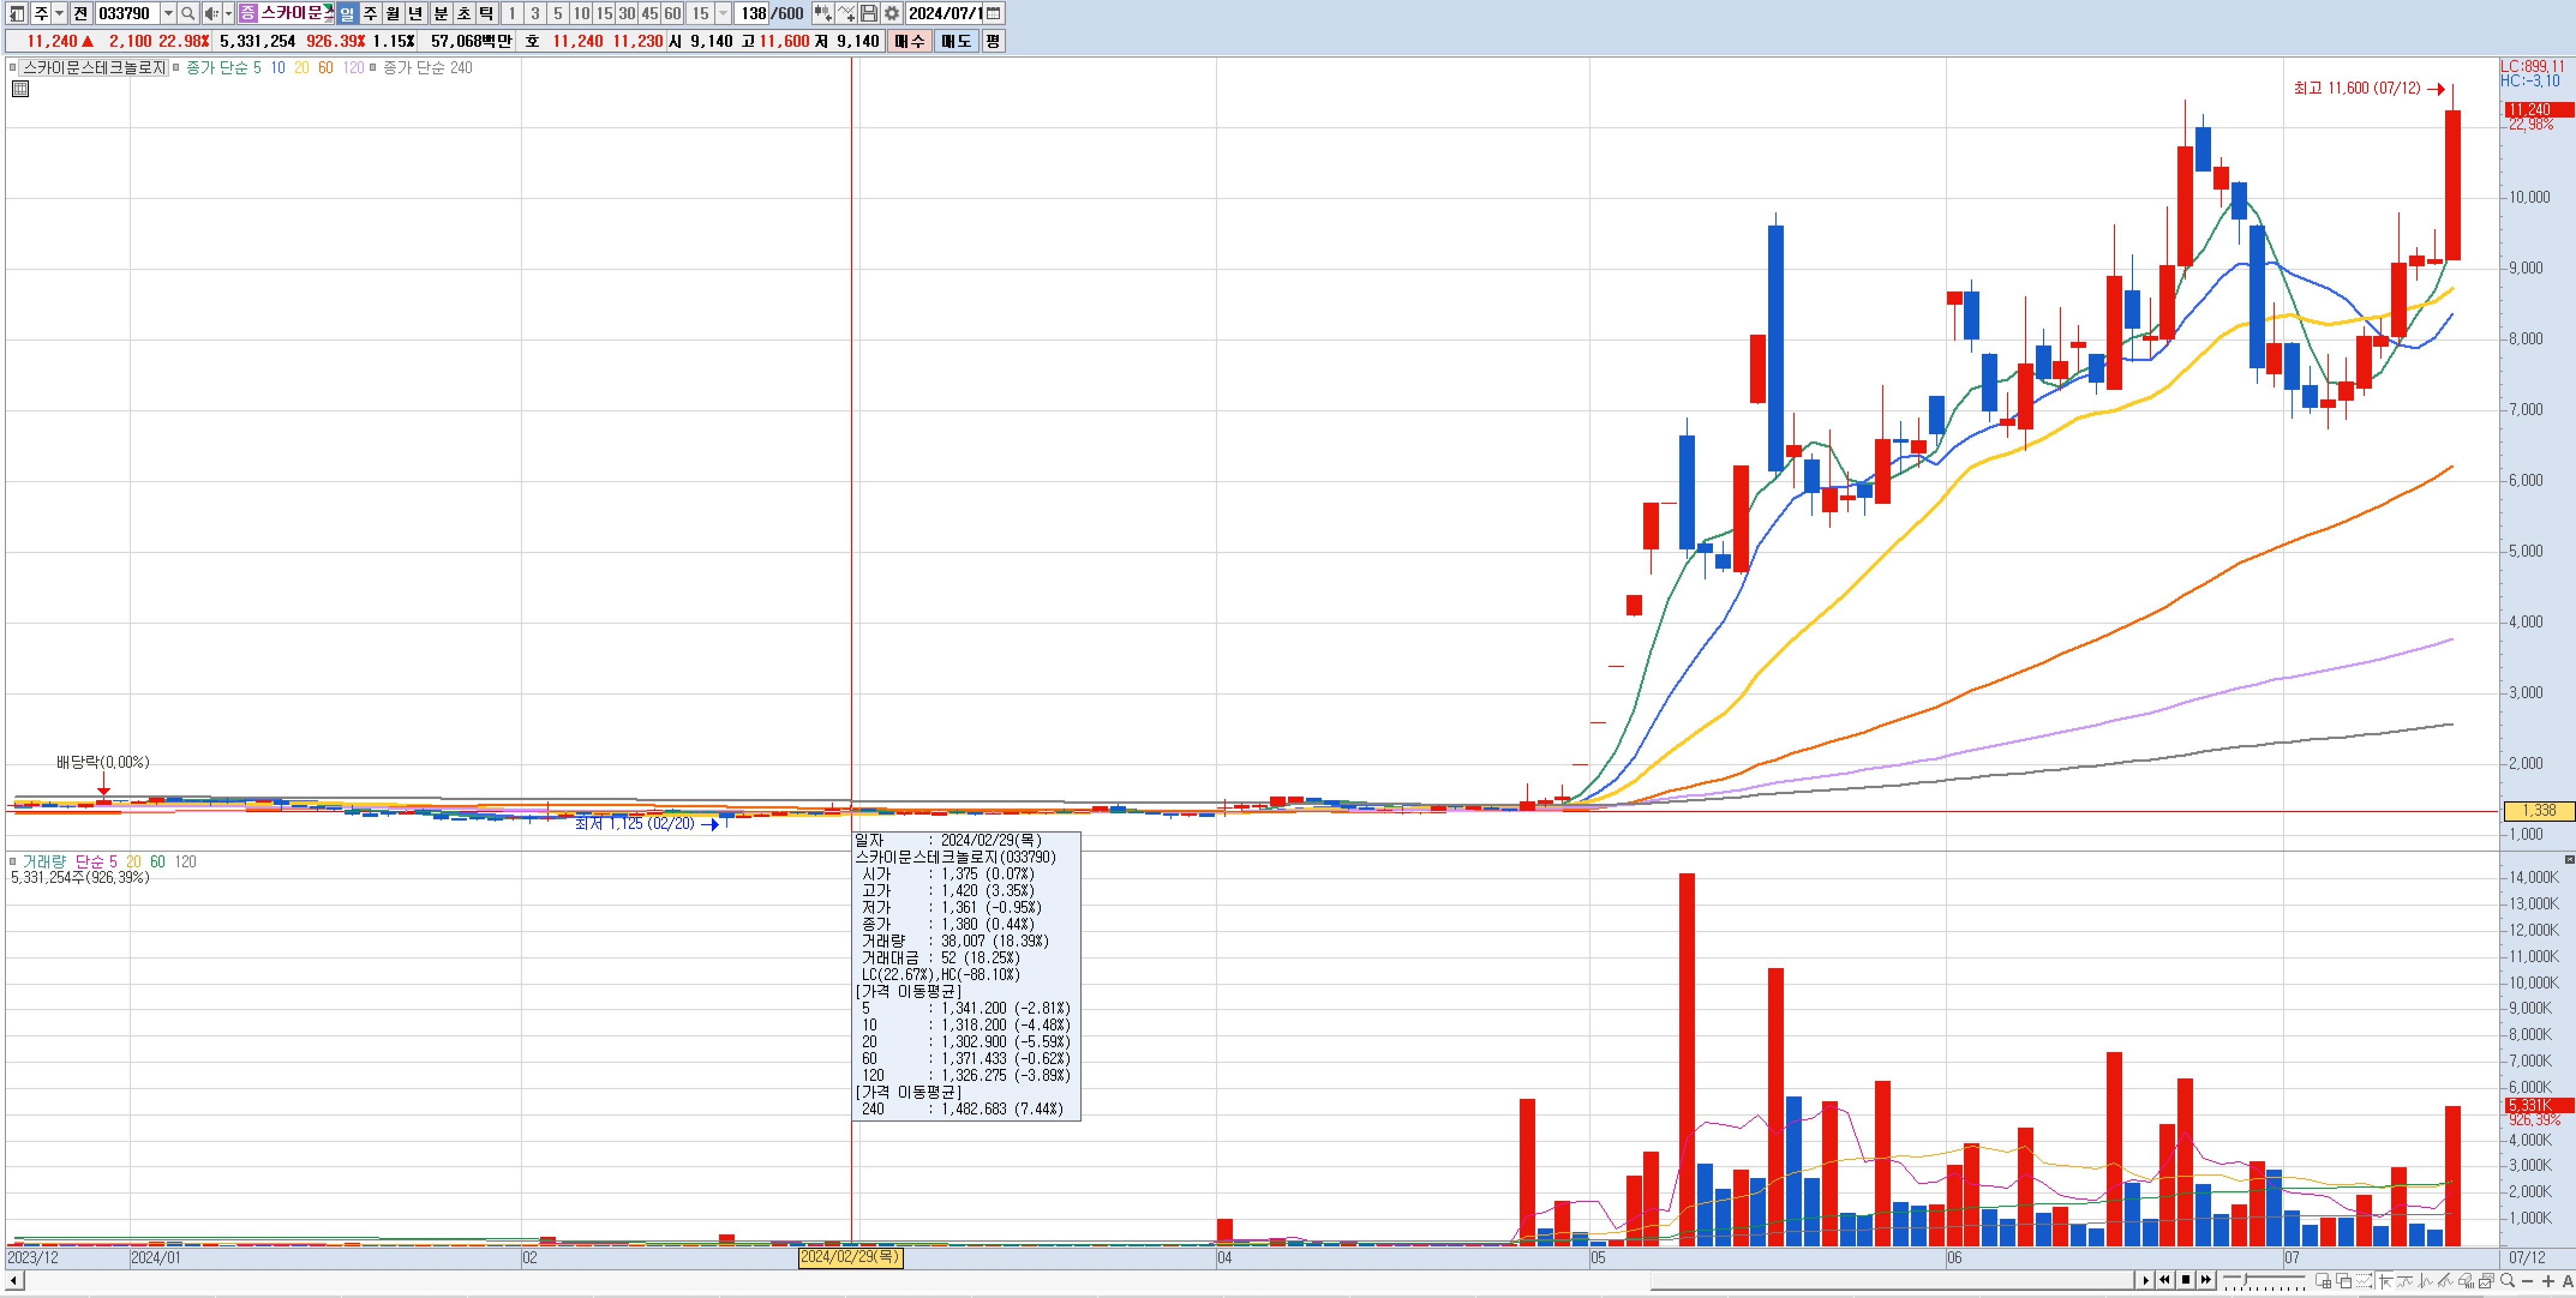This screenshot has height=1298, width=2576.
Task: Toggle the 거래량 volume indicator checkbox
Action: (x=13, y=861)
